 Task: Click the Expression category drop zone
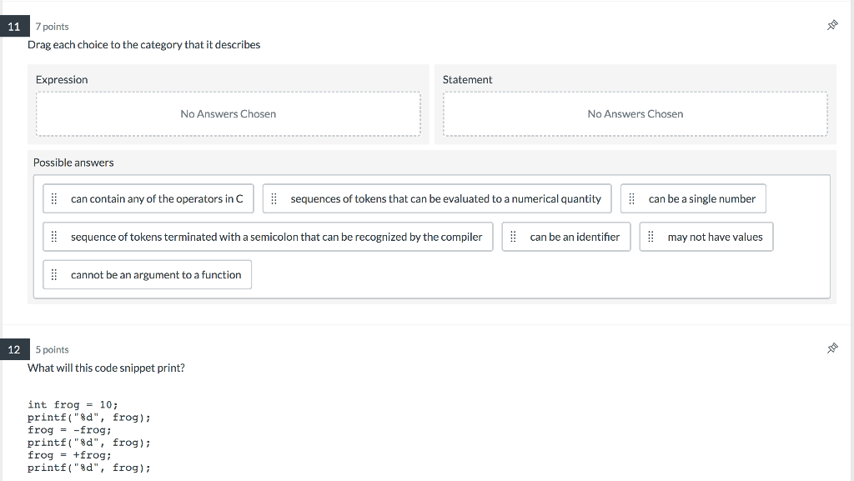pos(228,114)
